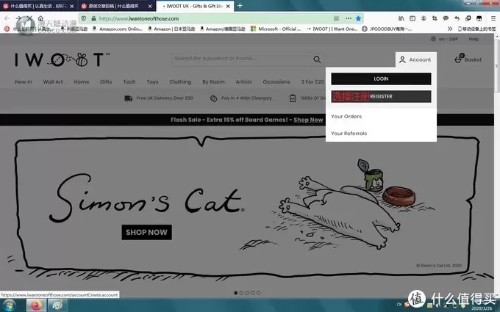Open the JPGOODBUY bookmark
Viewport: 500px width, 312px height.
point(387,29)
